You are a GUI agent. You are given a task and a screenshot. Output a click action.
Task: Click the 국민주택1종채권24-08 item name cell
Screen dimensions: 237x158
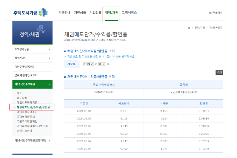[184, 92]
